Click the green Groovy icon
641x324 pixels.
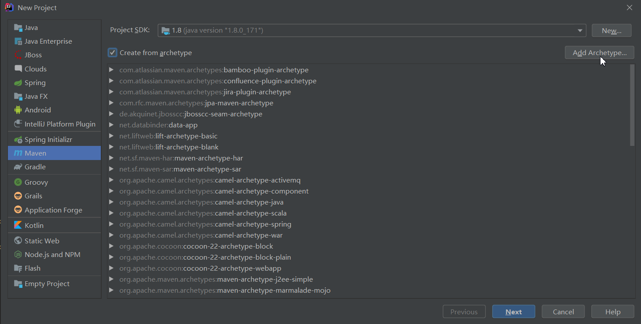click(x=18, y=182)
